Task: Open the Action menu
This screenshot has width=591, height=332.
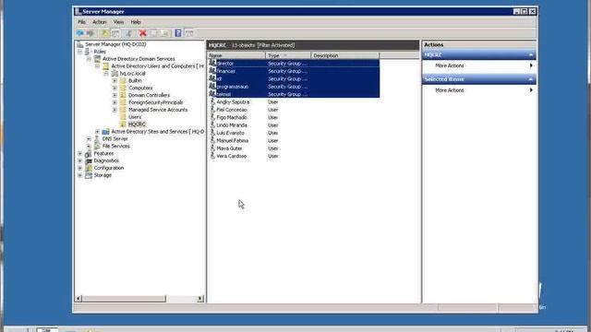Action: point(100,22)
